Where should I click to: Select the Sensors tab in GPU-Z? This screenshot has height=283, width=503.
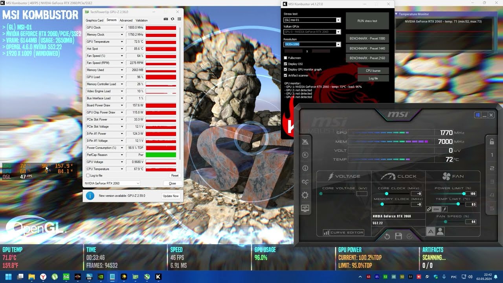(111, 20)
